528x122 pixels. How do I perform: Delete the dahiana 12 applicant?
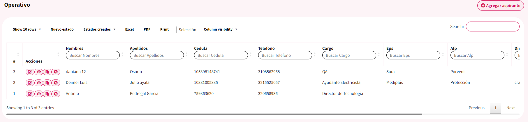[56, 72]
